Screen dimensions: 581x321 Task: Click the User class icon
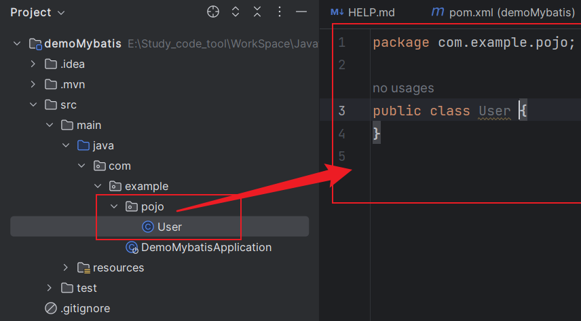[x=148, y=227]
